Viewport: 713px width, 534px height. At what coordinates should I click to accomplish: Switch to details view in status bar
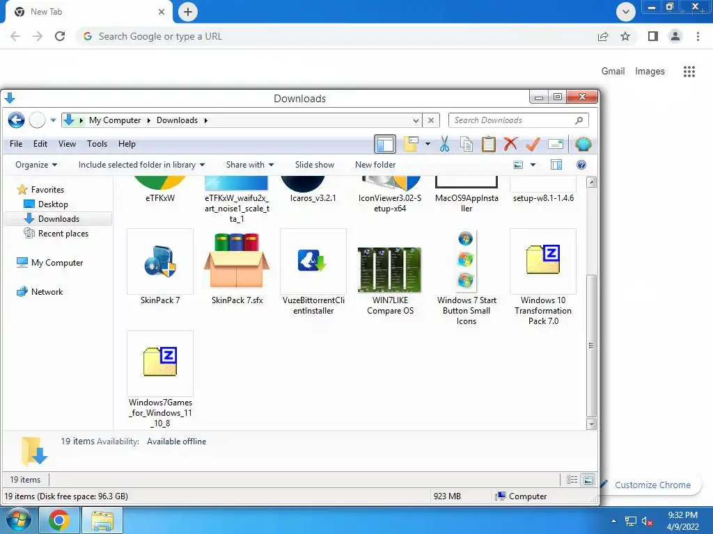pyautogui.click(x=572, y=480)
